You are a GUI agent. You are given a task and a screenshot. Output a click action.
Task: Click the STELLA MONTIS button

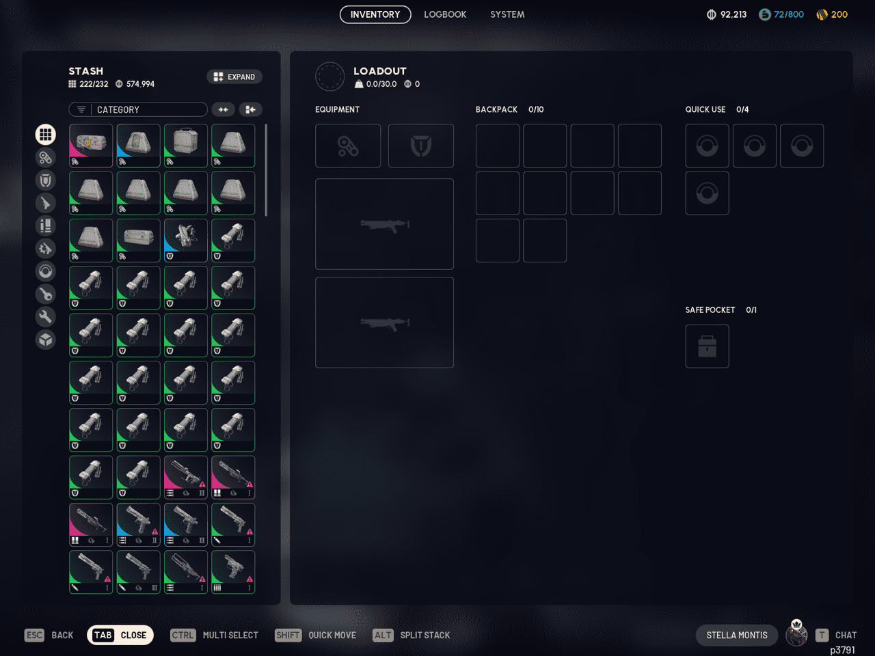coord(736,635)
